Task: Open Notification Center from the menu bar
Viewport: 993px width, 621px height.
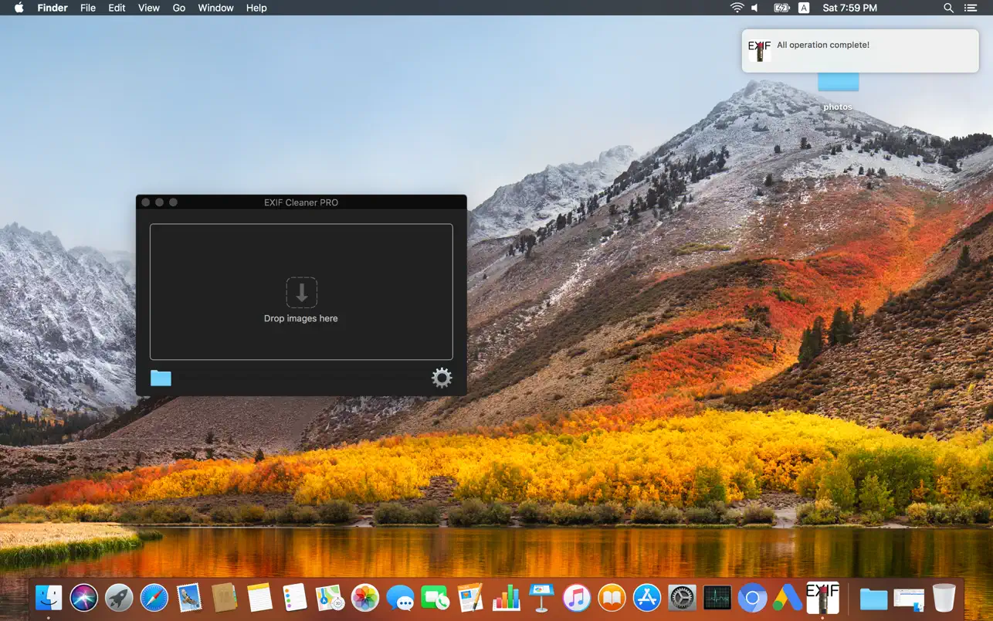Action: [971, 8]
